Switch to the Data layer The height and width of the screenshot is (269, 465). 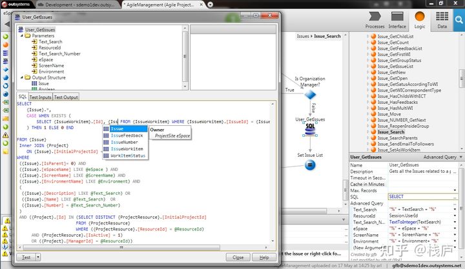(442, 19)
